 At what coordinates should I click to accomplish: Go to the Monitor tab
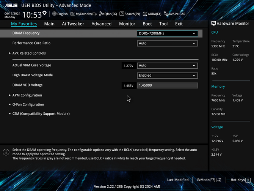click(127, 24)
